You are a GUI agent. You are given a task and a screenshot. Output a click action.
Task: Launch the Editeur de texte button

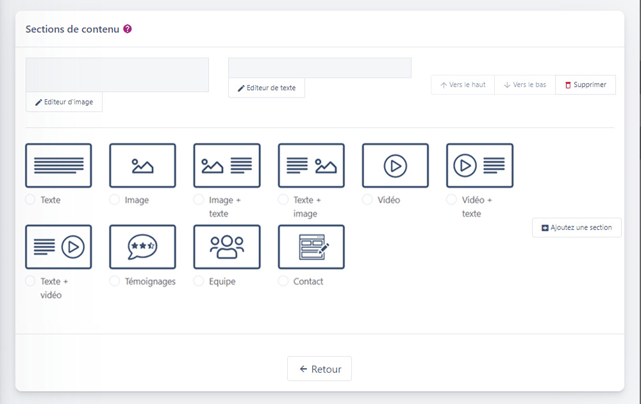pyautogui.click(x=267, y=88)
